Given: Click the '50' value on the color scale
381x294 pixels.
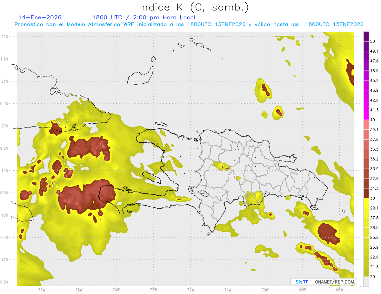Looking at the screenshot, I should (373, 41).
